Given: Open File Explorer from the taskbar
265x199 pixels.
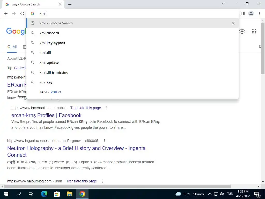Looking at the screenshot, I should coord(69,194).
